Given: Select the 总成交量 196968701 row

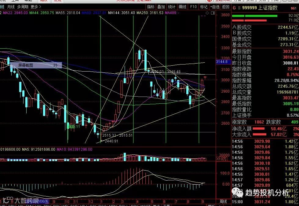Looking at the screenshot, I should tap(265, 92).
